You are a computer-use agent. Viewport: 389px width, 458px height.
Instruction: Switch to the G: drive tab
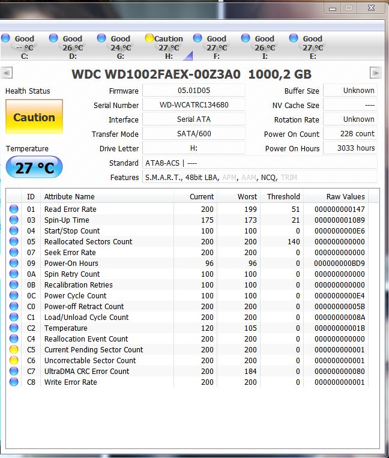tap(115, 47)
